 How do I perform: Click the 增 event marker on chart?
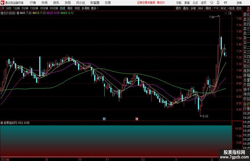pyautogui.click(x=137, y=119)
